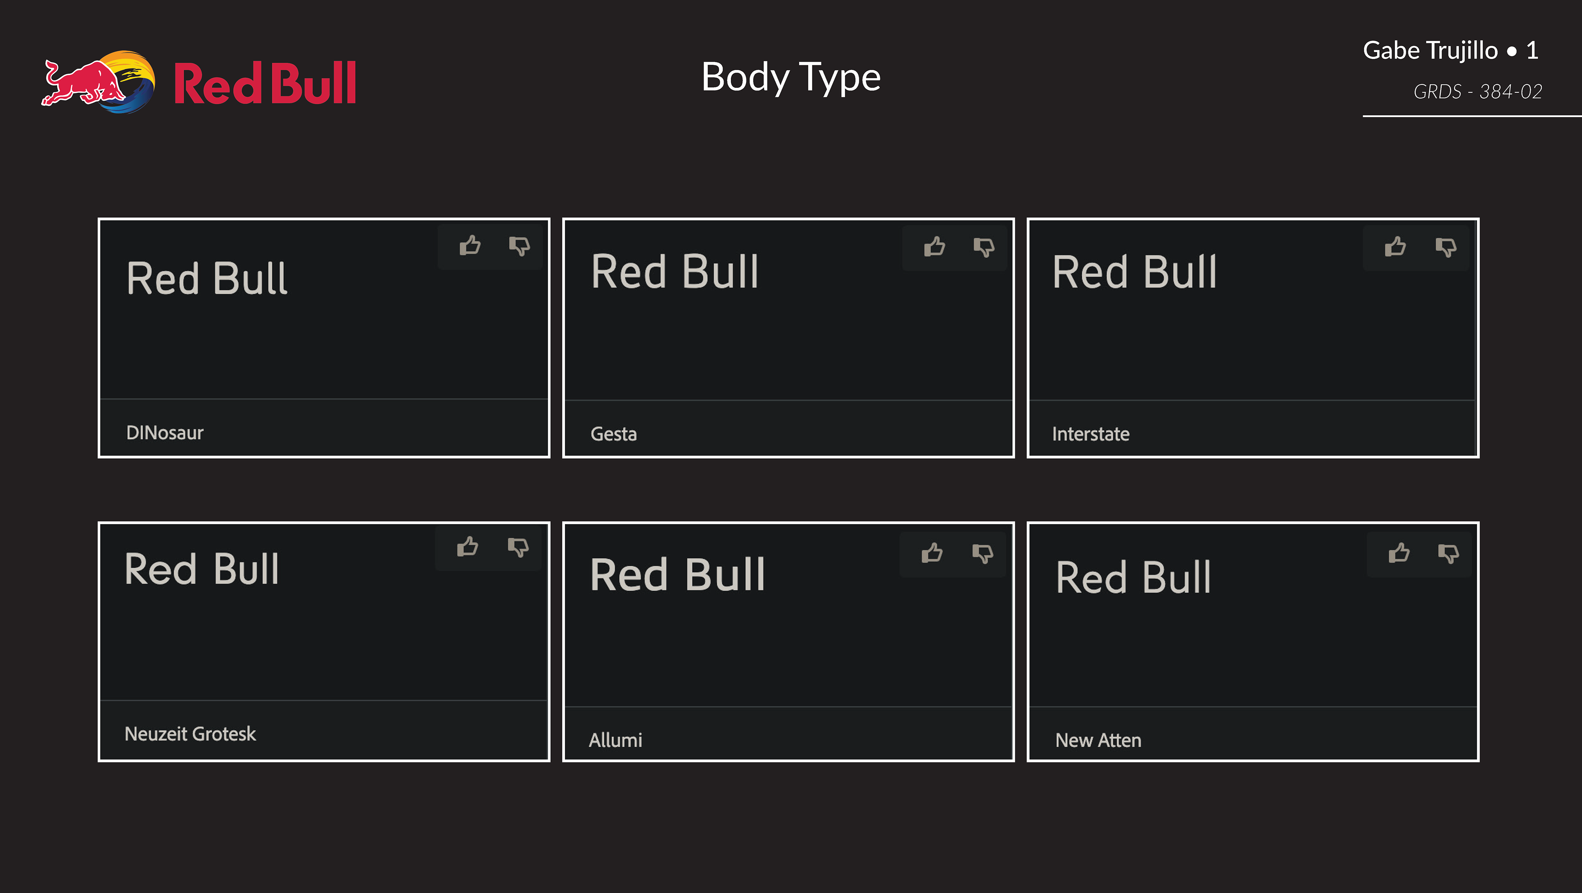Click the Gabe Trujillo name text
Viewport: 1582px width, 893px height.
coord(1430,50)
